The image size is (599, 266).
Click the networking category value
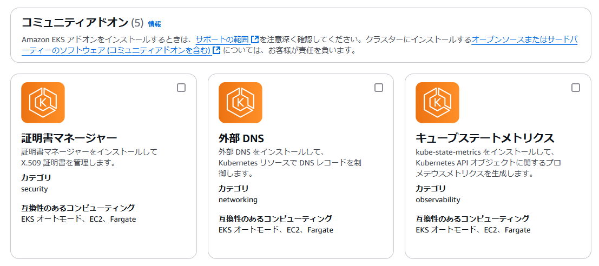coord(238,199)
